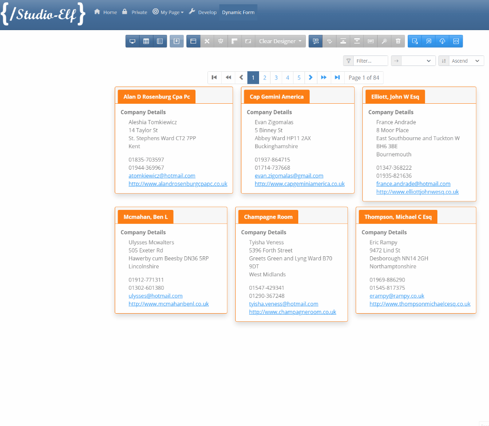Open the elliottjohnwesq.co.uk website link

tap(418, 192)
